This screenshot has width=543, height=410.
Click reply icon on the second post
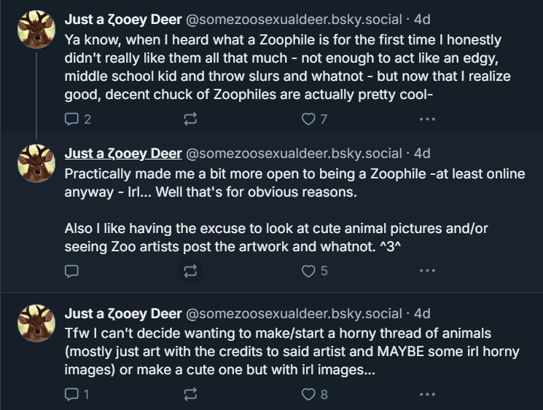72,271
